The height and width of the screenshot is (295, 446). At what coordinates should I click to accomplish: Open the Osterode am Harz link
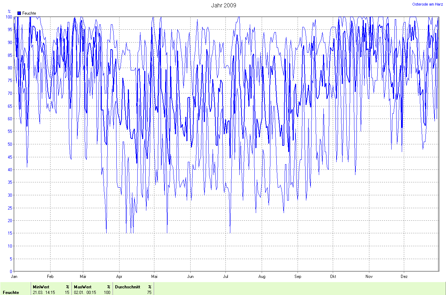[428, 4]
